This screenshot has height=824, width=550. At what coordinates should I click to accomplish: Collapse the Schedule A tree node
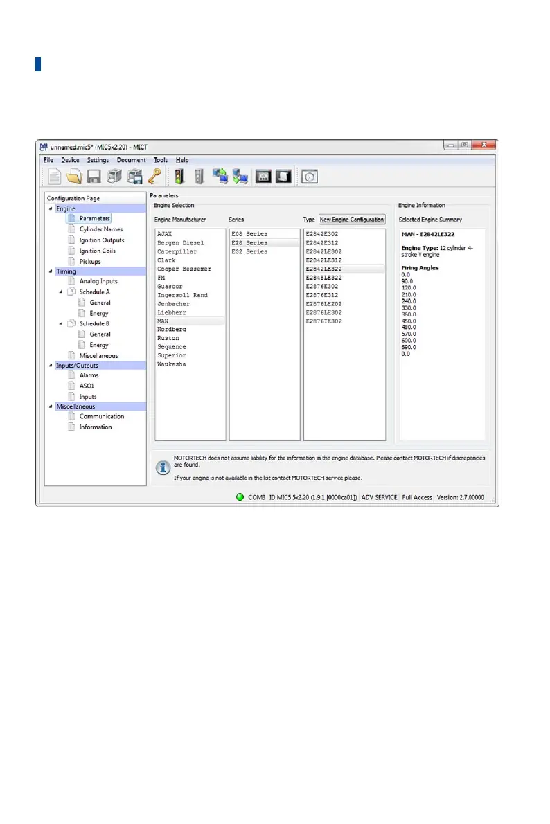coord(60,292)
